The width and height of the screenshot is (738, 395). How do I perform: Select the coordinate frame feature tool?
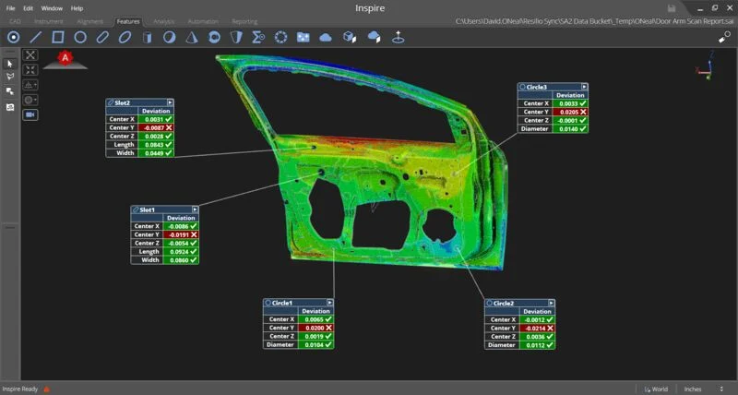click(399, 37)
